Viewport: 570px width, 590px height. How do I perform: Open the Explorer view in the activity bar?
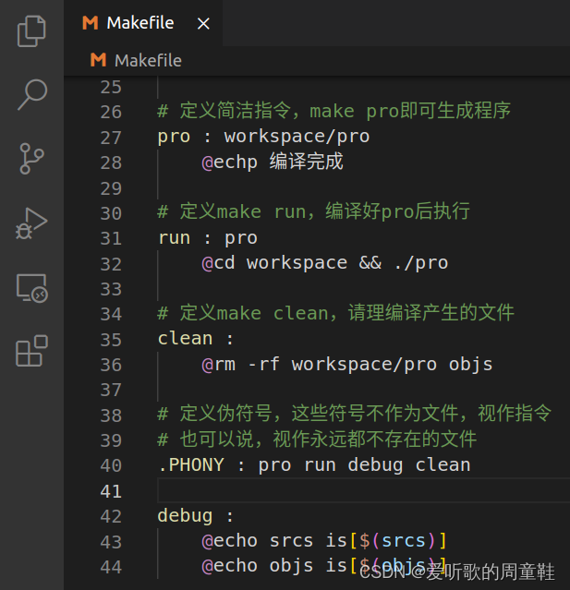tap(31, 31)
